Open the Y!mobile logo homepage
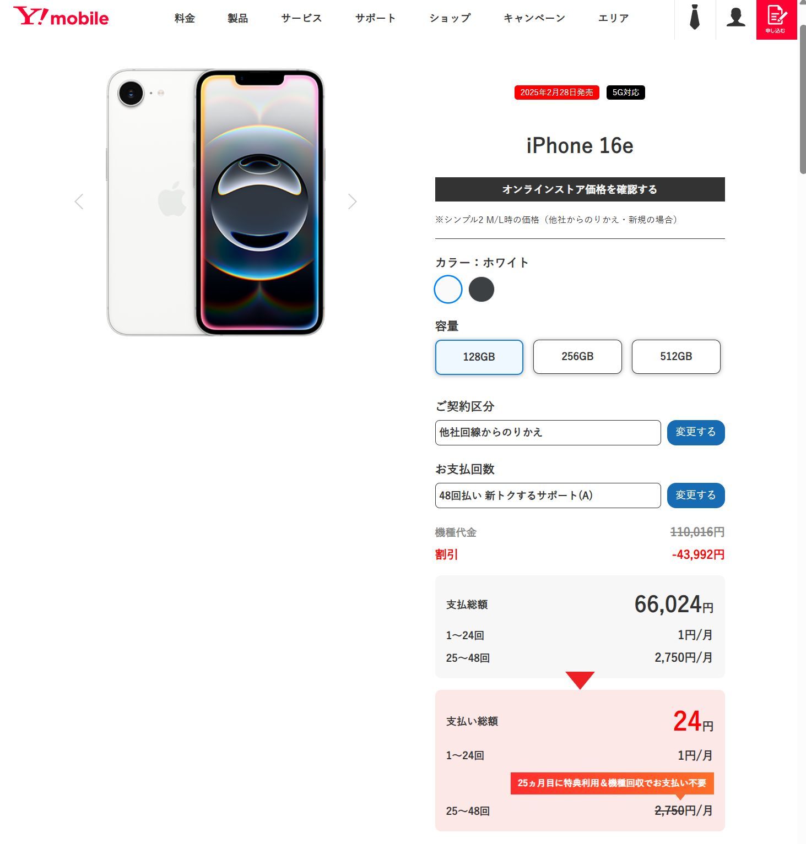The image size is (806, 844). point(61,17)
